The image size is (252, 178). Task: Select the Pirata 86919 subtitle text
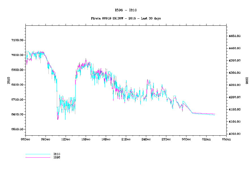126,18
